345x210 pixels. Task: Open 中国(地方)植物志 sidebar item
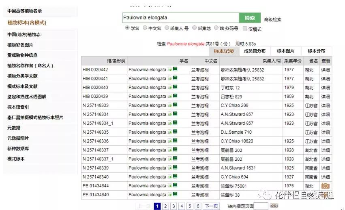[x=24, y=35]
